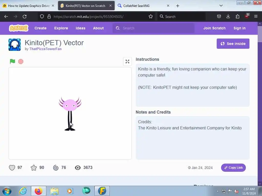Click the Firefox search box
Image resolution: width=262 pixels, height=196 pixels.
tap(181, 17)
